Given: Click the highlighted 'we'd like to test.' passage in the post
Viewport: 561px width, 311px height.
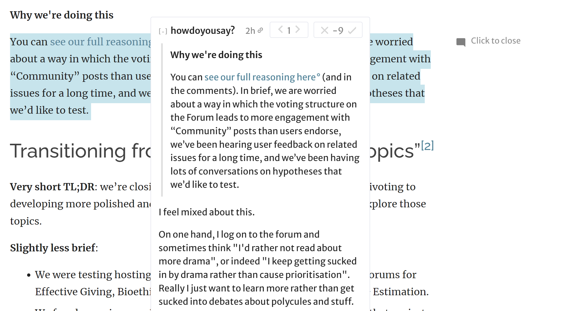Looking at the screenshot, I should tap(49, 110).
